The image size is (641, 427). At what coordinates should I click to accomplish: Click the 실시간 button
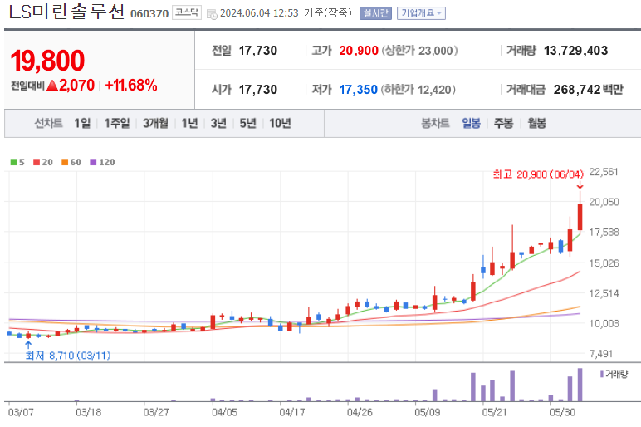point(375,13)
